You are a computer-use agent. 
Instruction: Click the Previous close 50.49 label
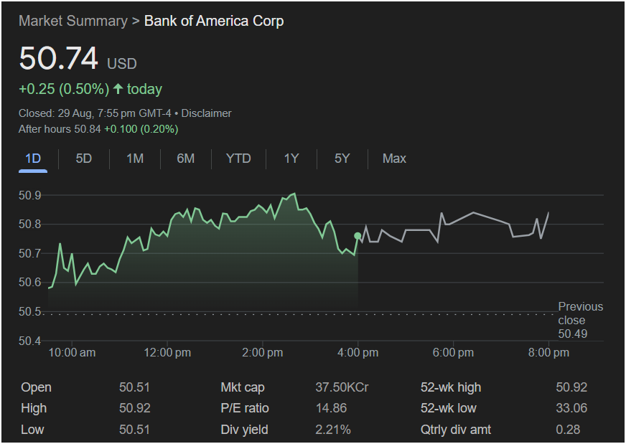(x=581, y=320)
